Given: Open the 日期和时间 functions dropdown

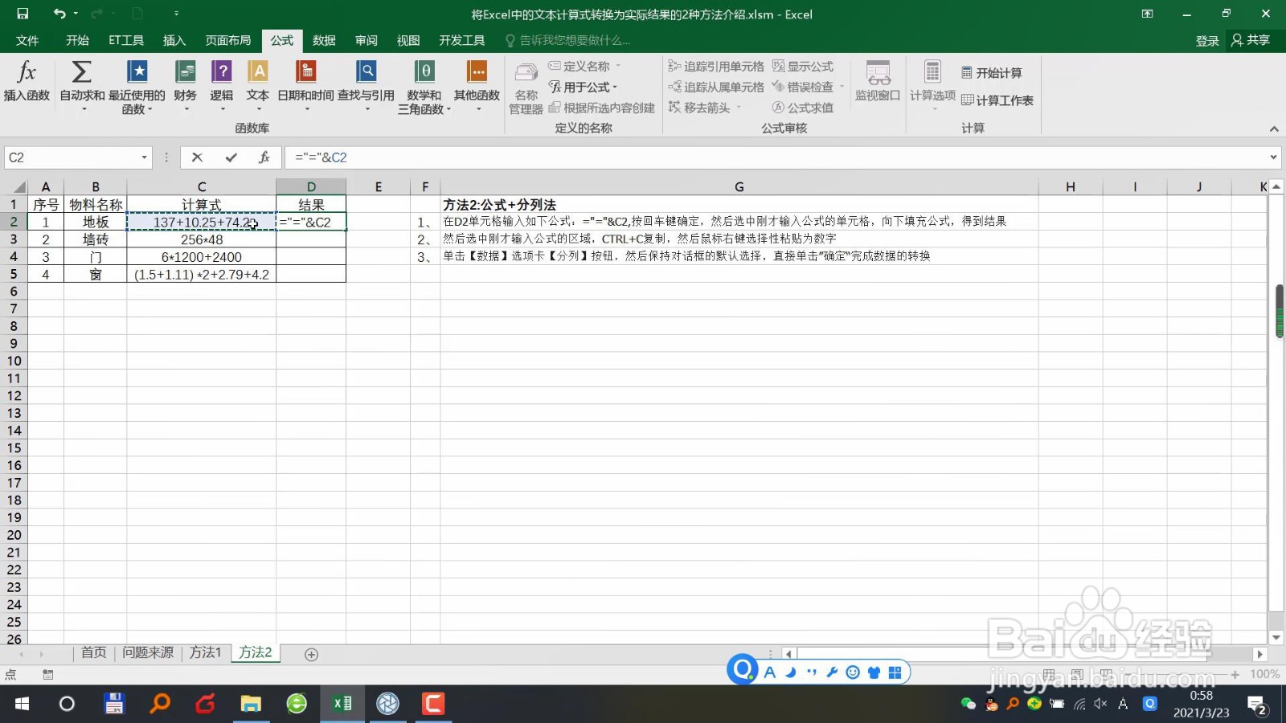Looking at the screenshot, I should tap(306, 88).
